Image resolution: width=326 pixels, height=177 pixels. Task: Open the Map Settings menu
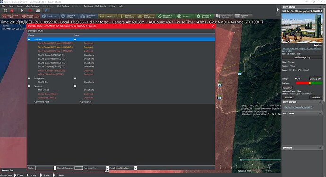pyautogui.click(x=32, y=6)
